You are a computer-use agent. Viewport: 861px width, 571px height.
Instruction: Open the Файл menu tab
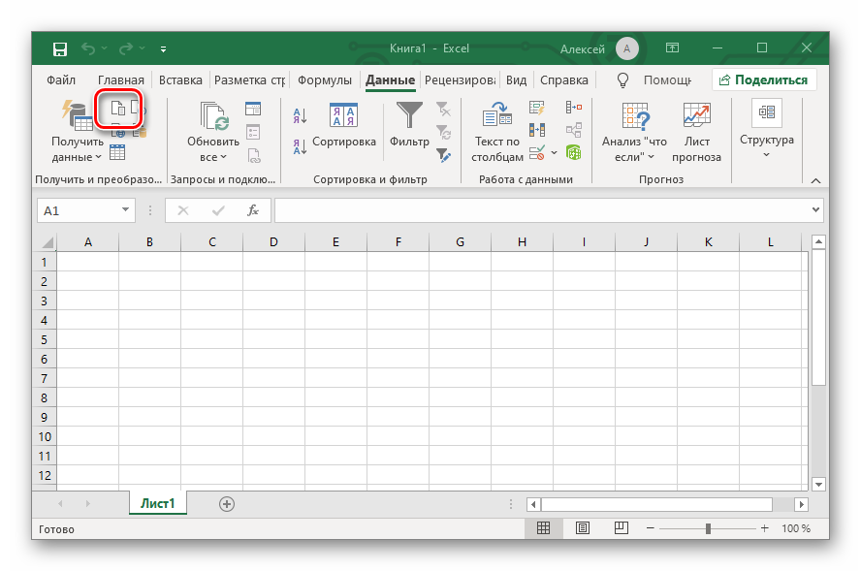click(61, 80)
